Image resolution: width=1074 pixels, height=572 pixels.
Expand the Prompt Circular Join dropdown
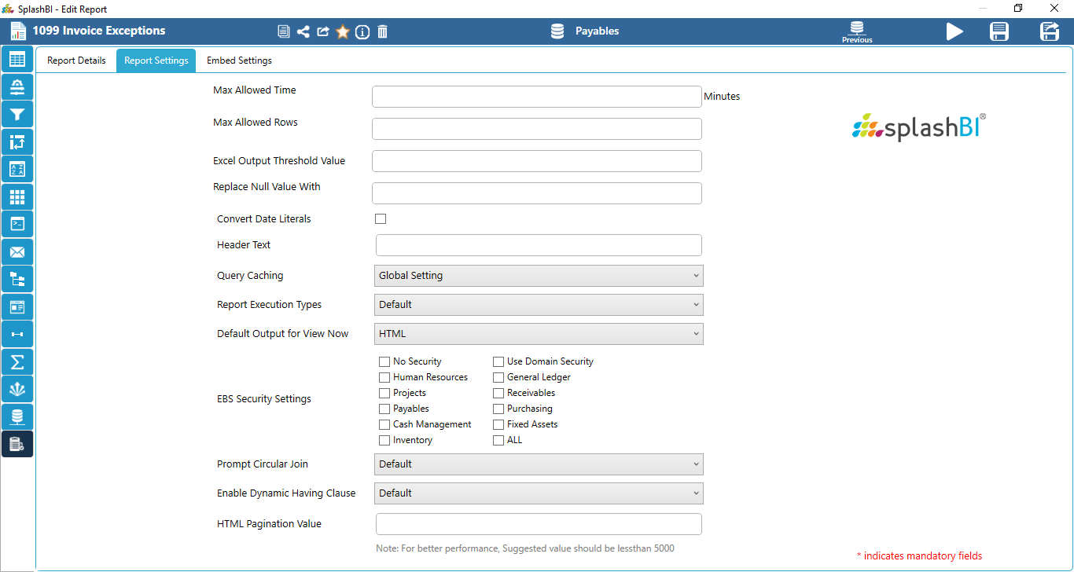(x=539, y=464)
